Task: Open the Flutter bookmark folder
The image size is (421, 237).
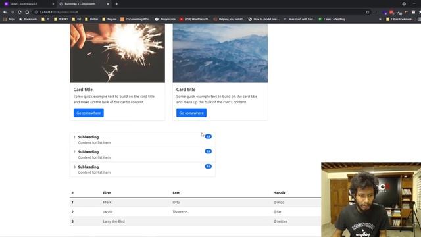Action: [91, 19]
